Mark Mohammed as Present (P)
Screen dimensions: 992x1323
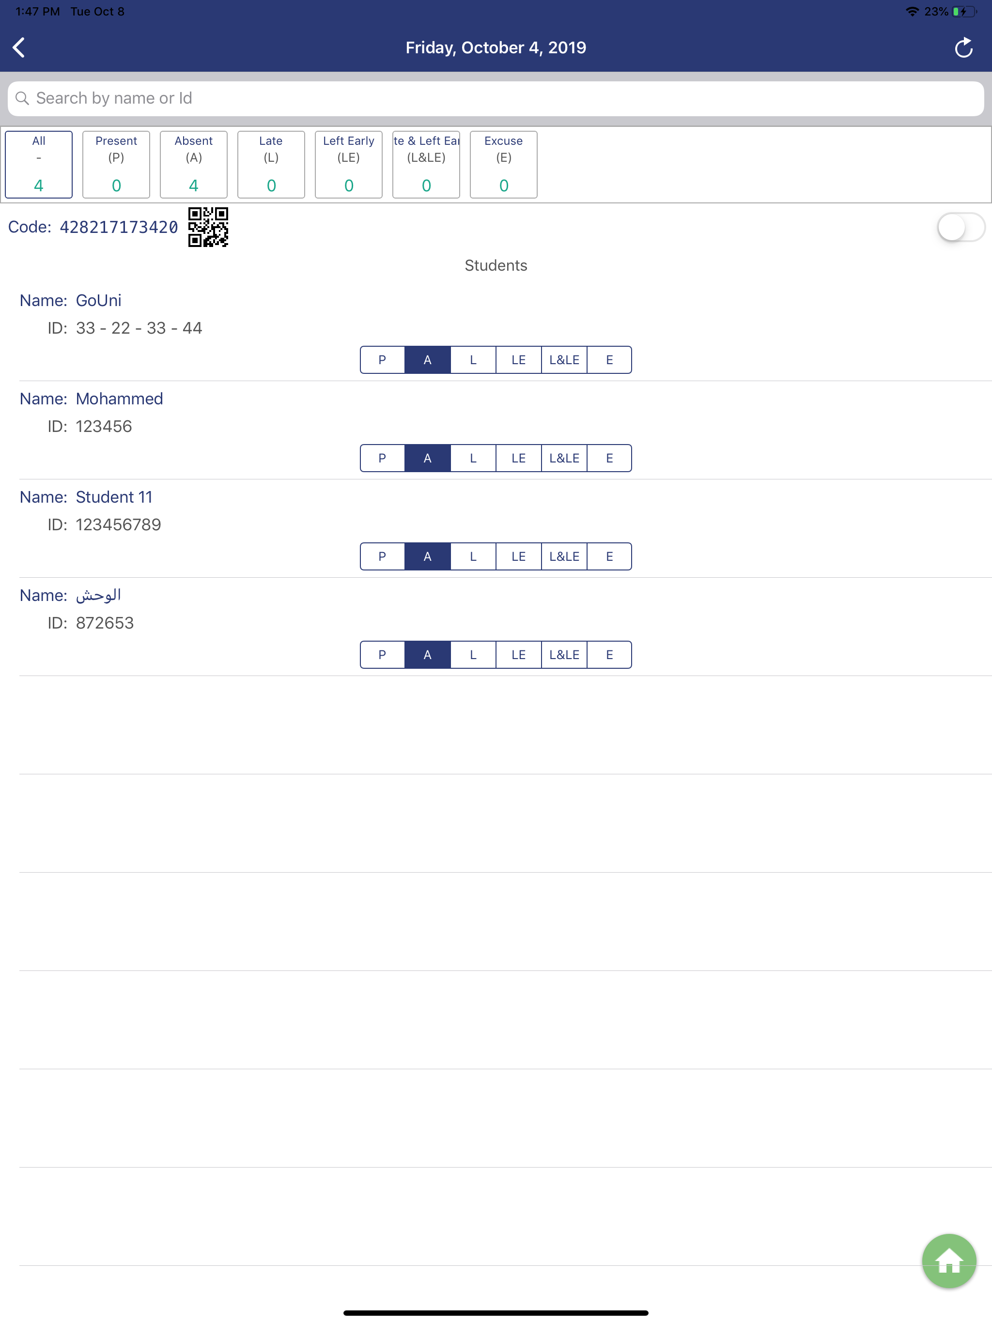[x=382, y=458]
